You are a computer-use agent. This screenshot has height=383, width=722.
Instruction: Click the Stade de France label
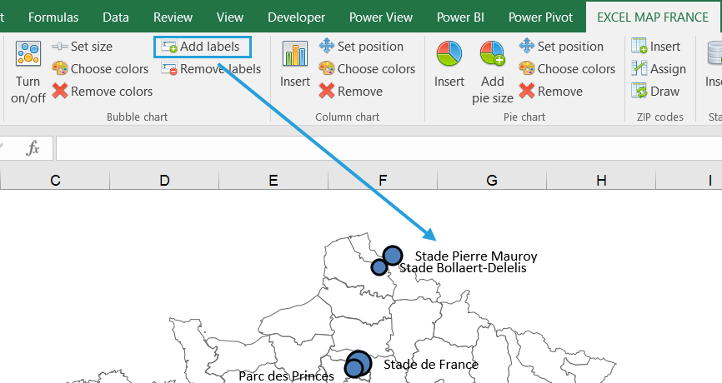coord(431,365)
